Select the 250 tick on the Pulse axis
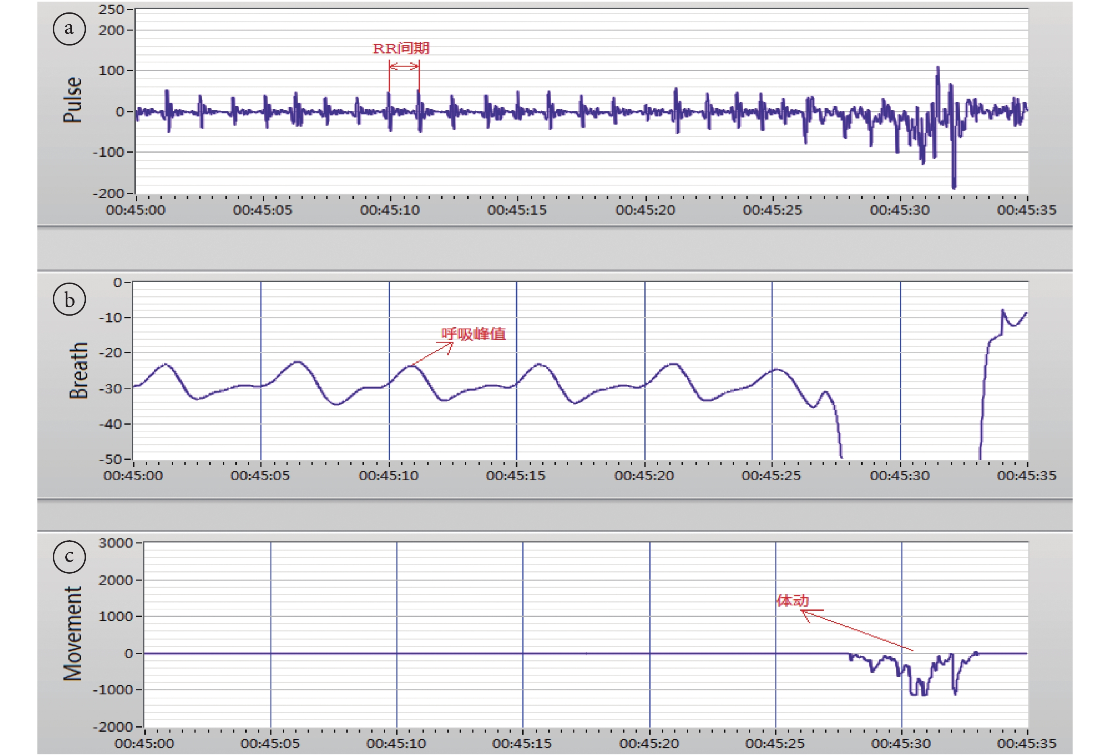The height and width of the screenshot is (756, 1110). [111, 10]
